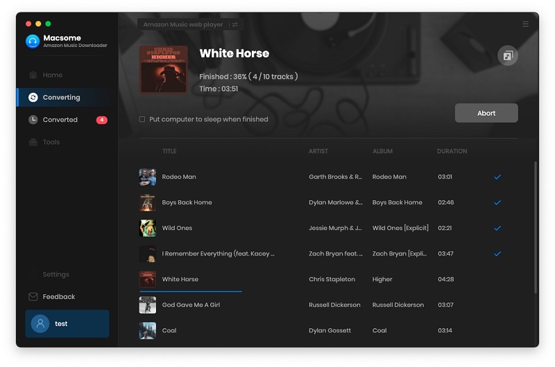Click the music library round icon button
The height and width of the screenshot is (367, 555).
(508, 55)
